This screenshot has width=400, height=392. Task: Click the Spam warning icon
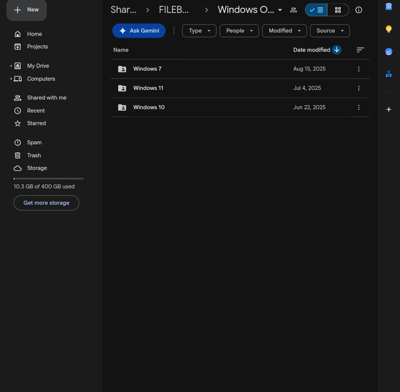pos(18,143)
